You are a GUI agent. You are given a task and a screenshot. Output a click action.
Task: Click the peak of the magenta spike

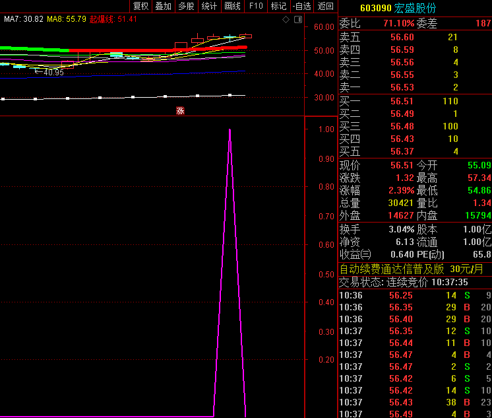click(x=230, y=130)
